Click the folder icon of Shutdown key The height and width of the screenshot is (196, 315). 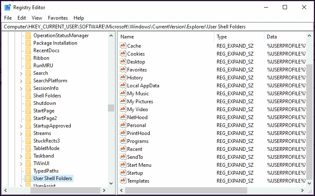(x=28, y=103)
